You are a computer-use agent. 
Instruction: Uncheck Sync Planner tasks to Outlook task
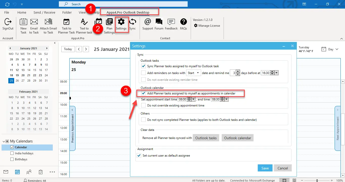[x=143, y=66]
